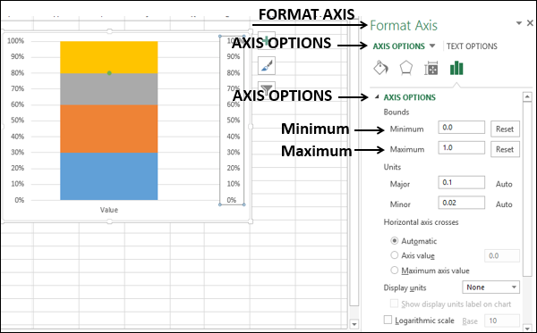Viewport: 537px width, 333px height.
Task: Open the AXIS OPTIONS dropdown arrow
Action: (432, 46)
